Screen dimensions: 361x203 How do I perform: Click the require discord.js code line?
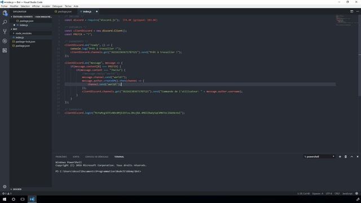[92, 20]
